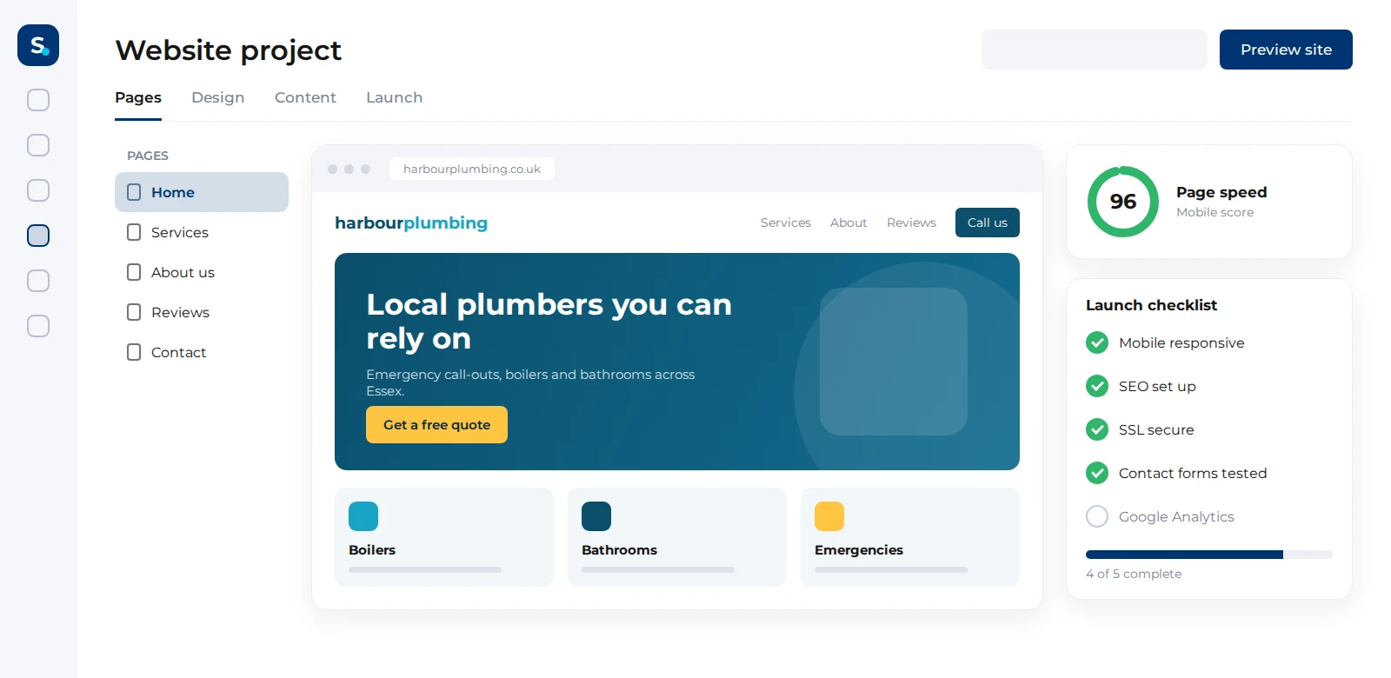The width and height of the screenshot is (1391, 678).
Task: Click the Get a free quote button
Action: 436,424
